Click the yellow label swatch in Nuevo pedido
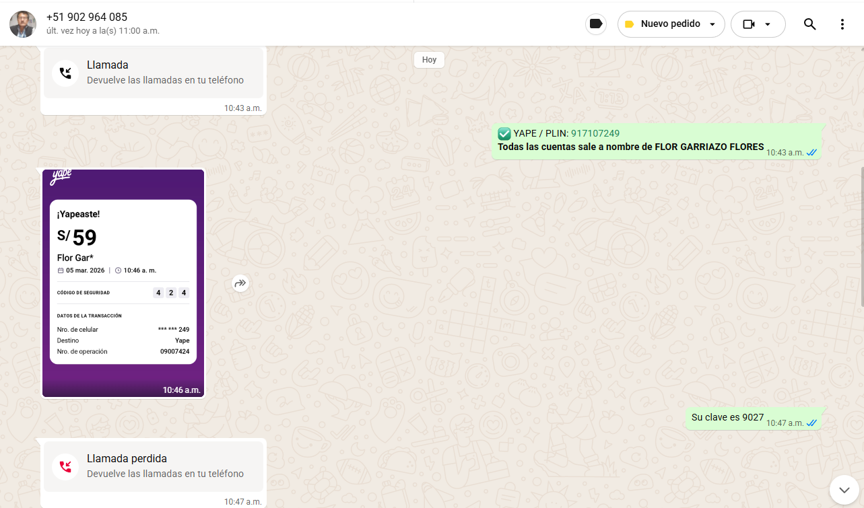The image size is (864, 508). pos(630,24)
